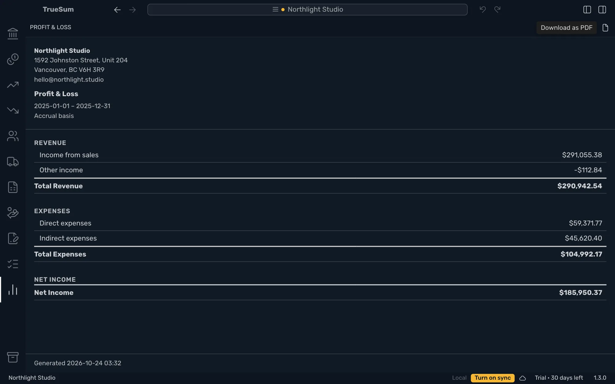Image resolution: width=615 pixels, height=384 pixels.
Task: Click the hello@northlight.studio email address
Action: [x=69, y=80]
